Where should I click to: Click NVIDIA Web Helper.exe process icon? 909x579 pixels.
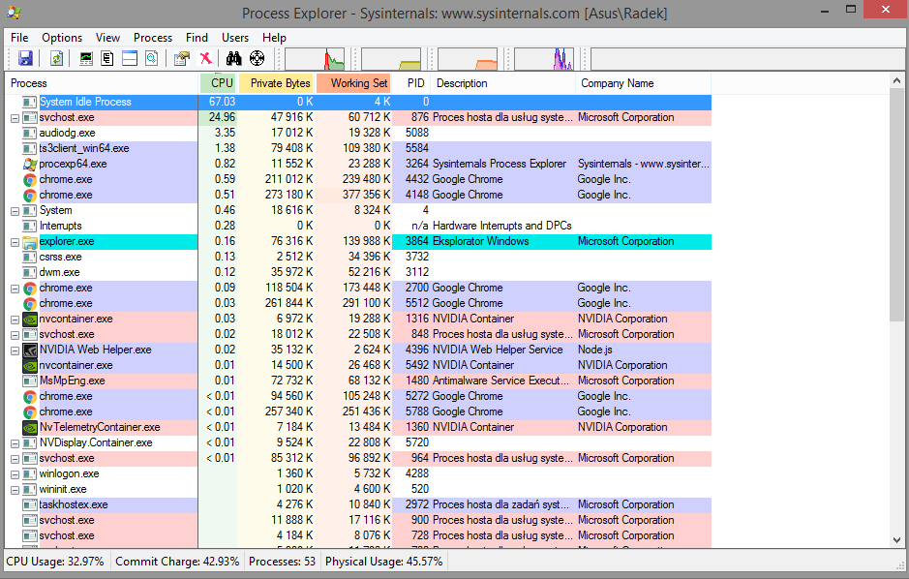(30, 350)
